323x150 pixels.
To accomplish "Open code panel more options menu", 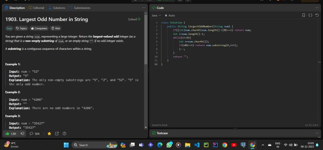I will [317, 8].
